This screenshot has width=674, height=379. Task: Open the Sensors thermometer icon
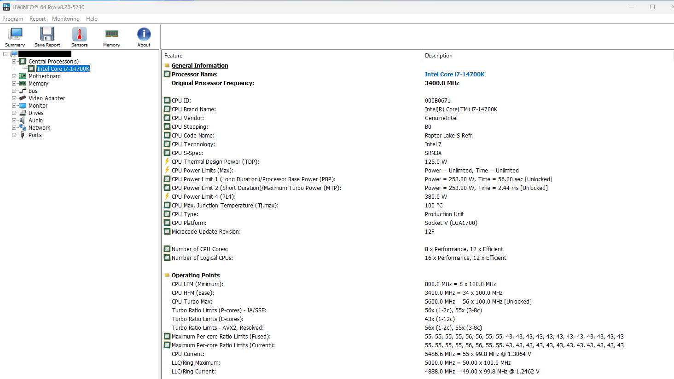coord(79,35)
